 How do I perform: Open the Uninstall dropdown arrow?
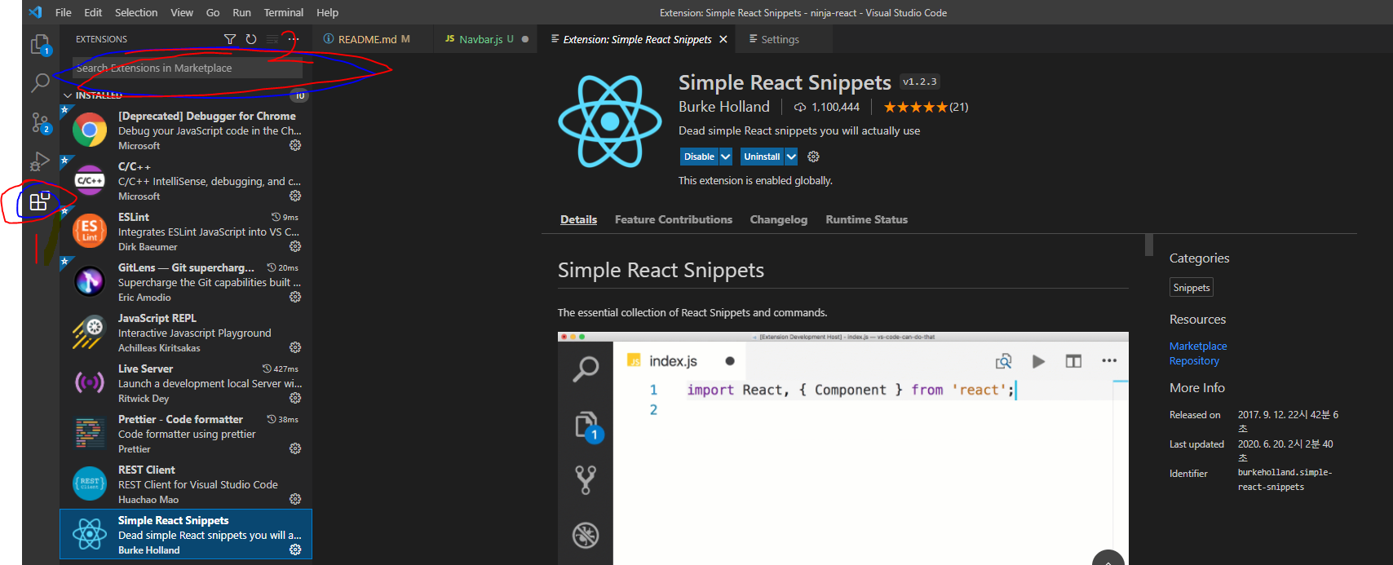[791, 157]
